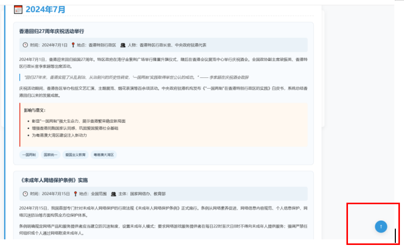
Task: Click the 时间：2024年7月1日 text
Action: click(x=49, y=45)
